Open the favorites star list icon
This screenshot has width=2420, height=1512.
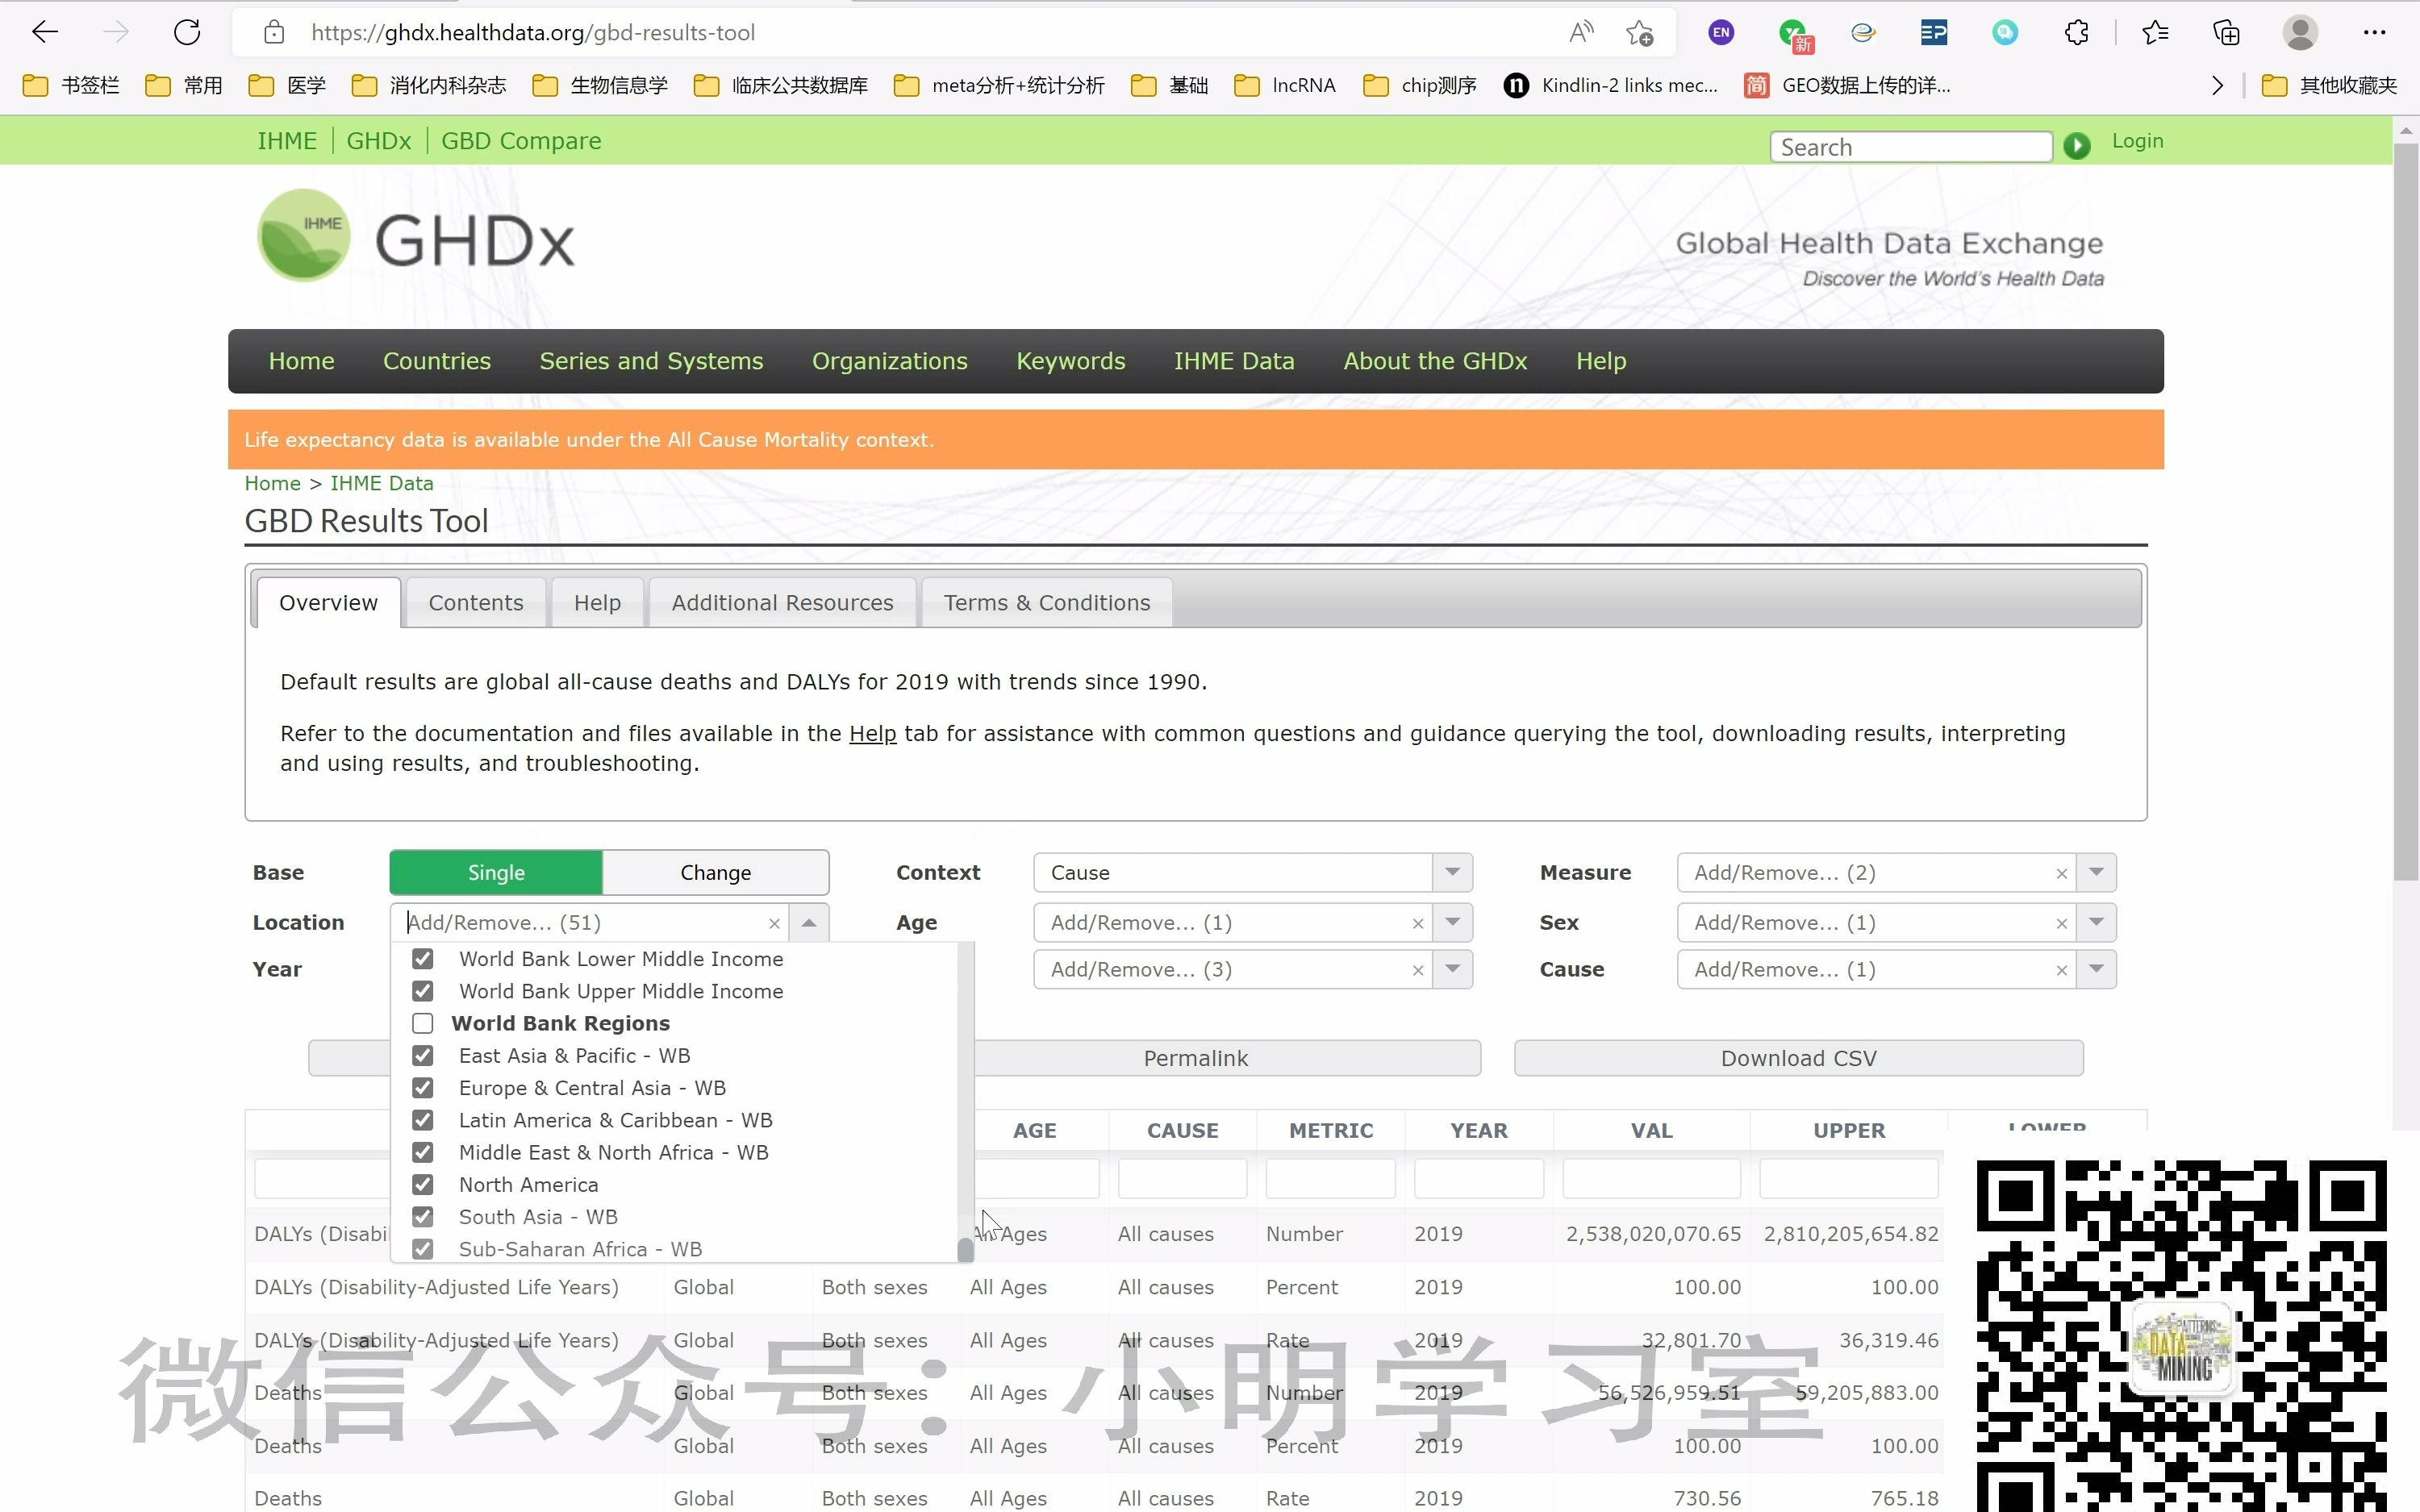(2155, 32)
